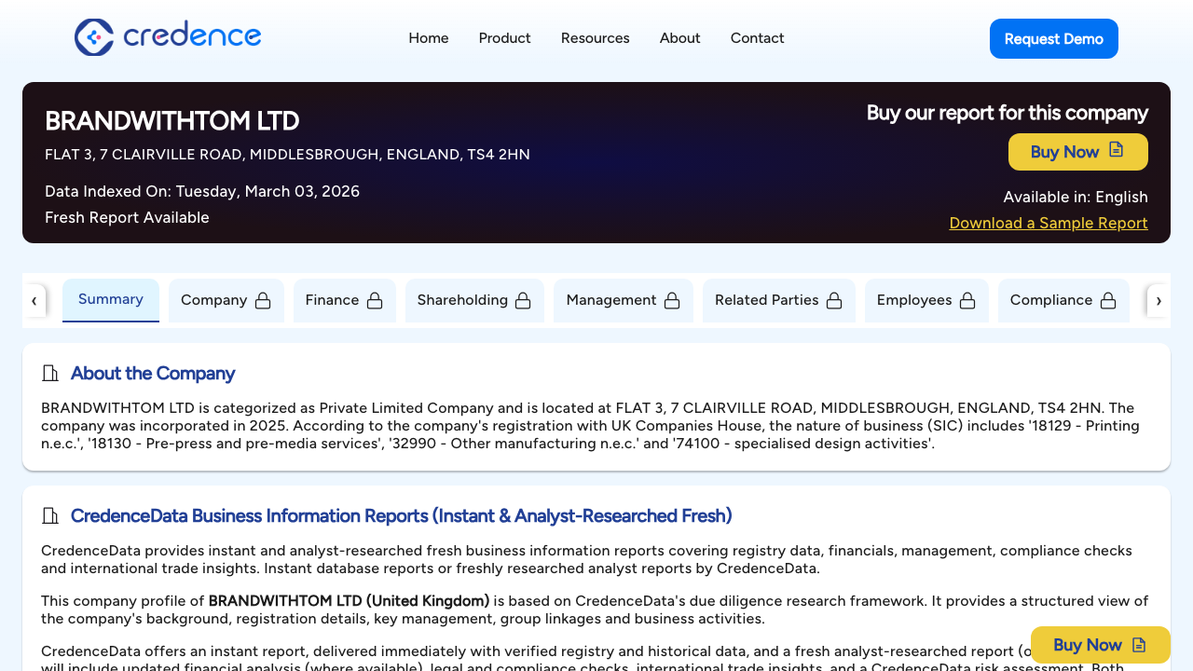The height and width of the screenshot is (671, 1193).
Task: Click the Credence logo
Action: (x=168, y=37)
